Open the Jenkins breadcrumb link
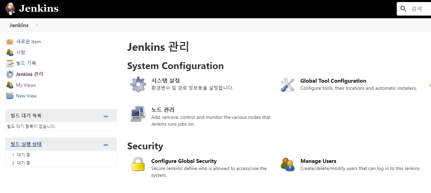The width and height of the screenshot is (431, 193). (x=19, y=25)
